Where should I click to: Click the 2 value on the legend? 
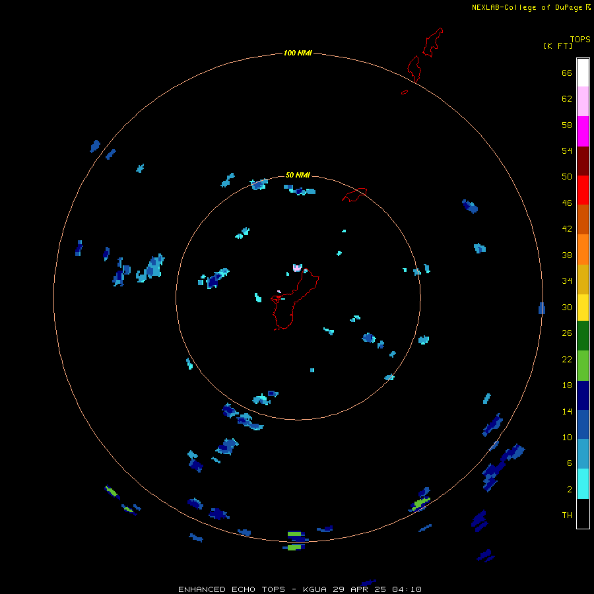(570, 490)
